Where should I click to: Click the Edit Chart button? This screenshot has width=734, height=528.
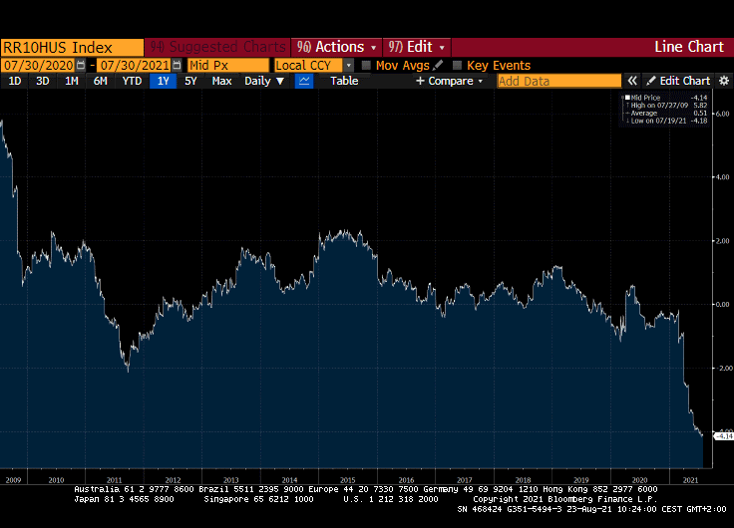pyautogui.click(x=678, y=81)
